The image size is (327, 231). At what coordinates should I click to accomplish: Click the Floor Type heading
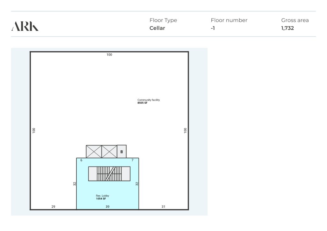tap(163, 20)
